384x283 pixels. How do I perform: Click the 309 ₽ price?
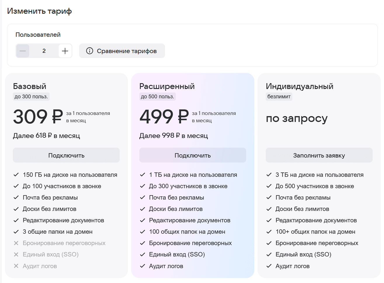tap(38, 117)
